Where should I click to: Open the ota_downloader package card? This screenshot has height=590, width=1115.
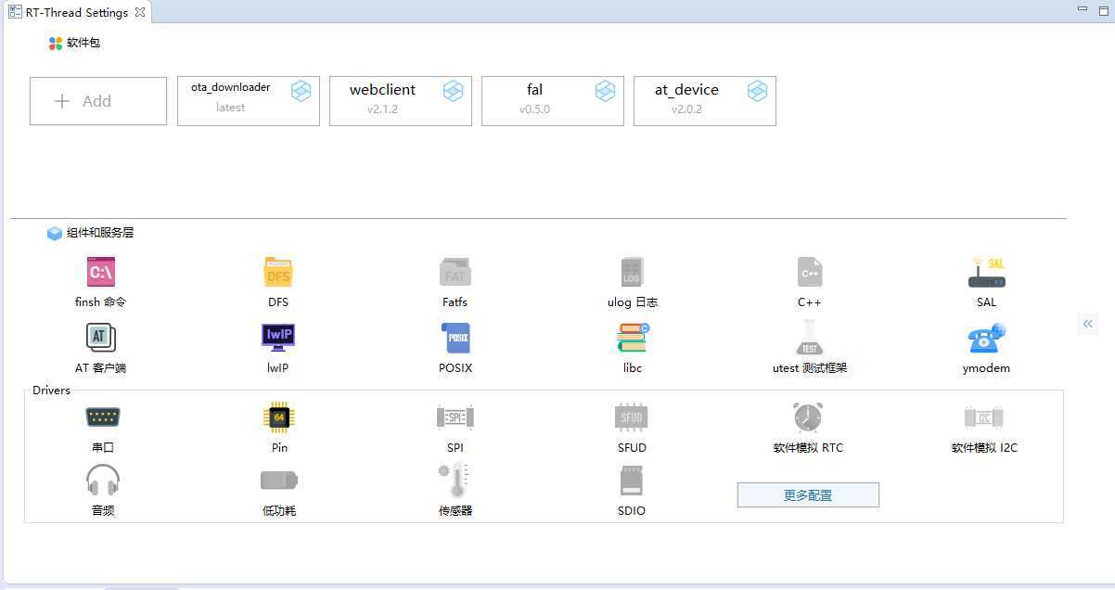pyautogui.click(x=249, y=101)
